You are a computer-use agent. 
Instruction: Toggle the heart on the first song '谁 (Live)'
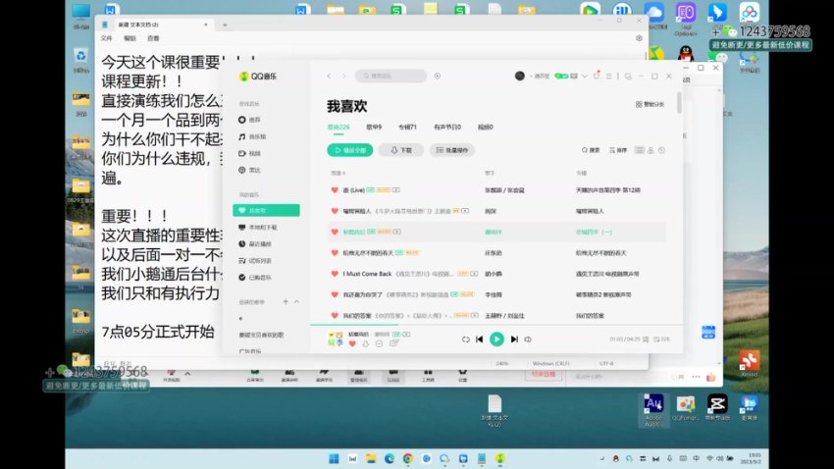(x=334, y=189)
